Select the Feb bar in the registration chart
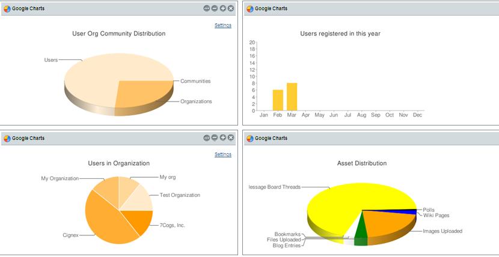 click(x=278, y=100)
